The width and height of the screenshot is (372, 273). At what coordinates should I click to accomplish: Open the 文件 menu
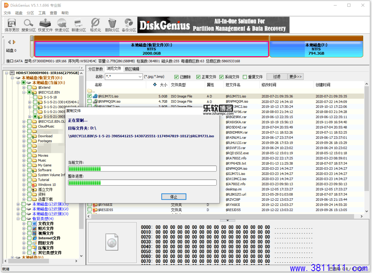7,13
